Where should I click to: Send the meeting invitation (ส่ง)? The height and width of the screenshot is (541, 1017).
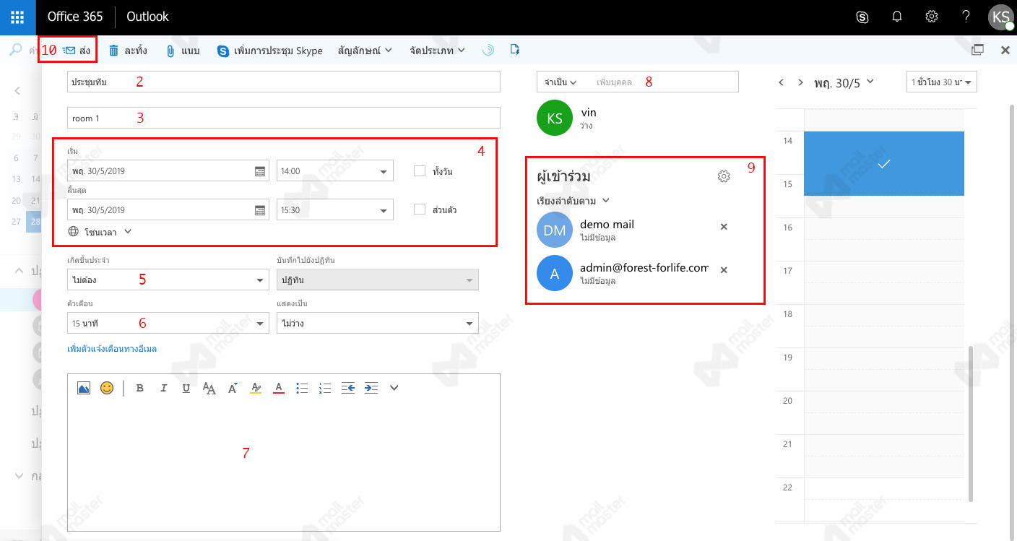click(77, 51)
